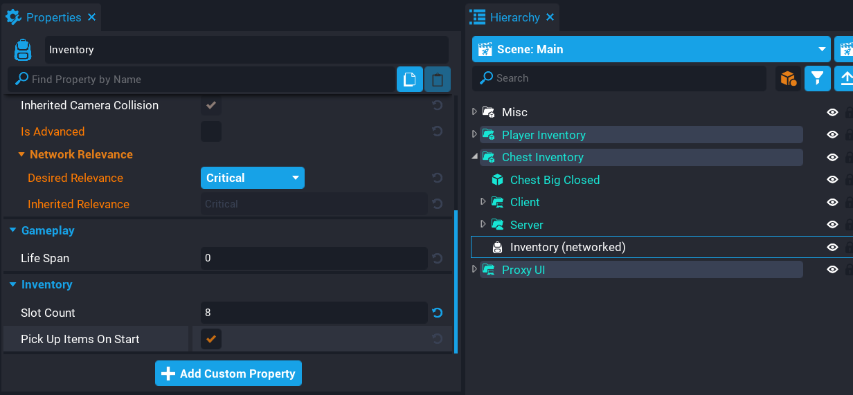This screenshot has height=395, width=853.
Task: Collapse the Chest Inventory tree node
Action: pyautogui.click(x=474, y=157)
